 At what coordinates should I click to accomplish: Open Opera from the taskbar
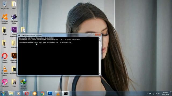27,94
